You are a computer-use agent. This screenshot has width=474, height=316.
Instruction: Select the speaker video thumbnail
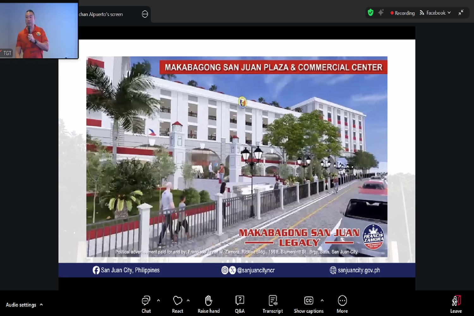point(39,31)
